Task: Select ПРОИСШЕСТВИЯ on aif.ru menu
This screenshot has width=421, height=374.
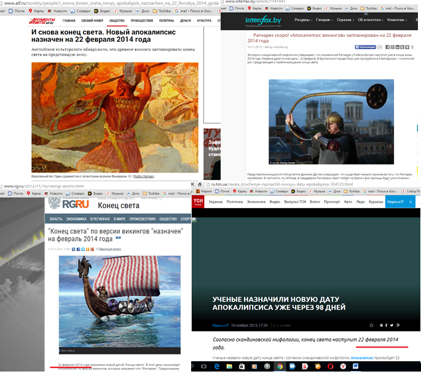Action: coord(142,21)
